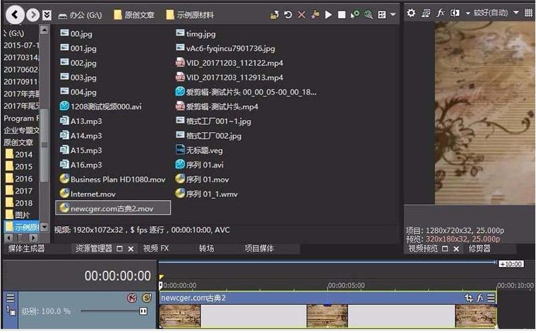
Task: Switch to the 媒体生成器 tab
Action: 26,248
